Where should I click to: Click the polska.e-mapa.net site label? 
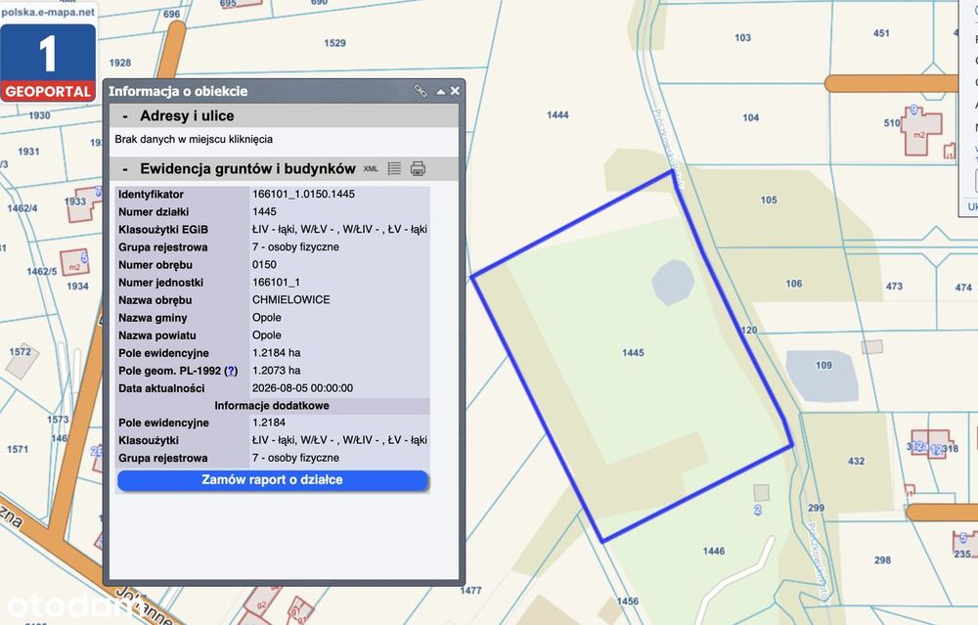coord(48,13)
